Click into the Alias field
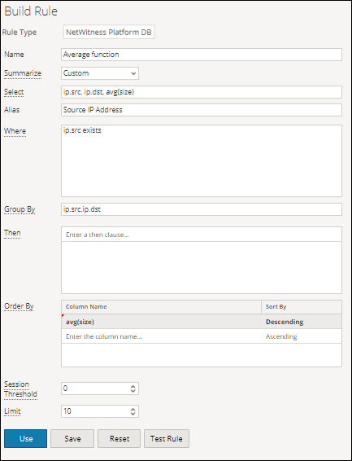 pyautogui.click(x=202, y=110)
